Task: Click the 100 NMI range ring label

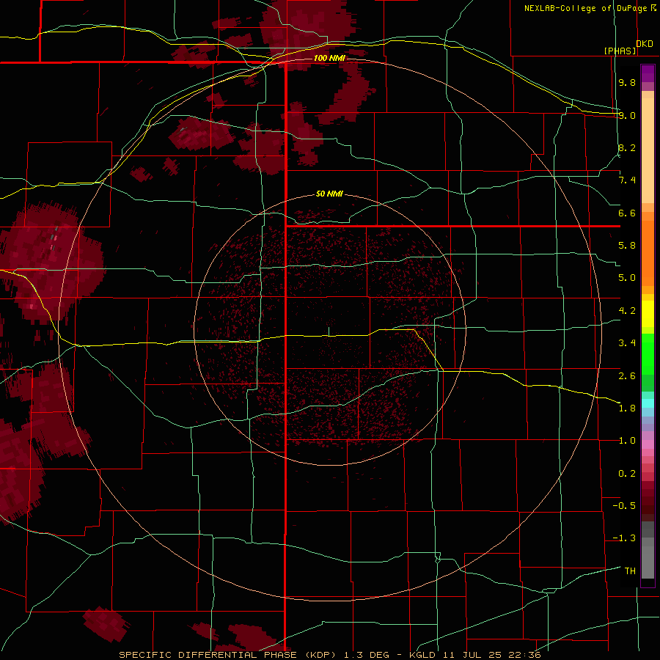Action: (329, 58)
